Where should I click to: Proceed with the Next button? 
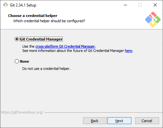[x=119, y=121]
